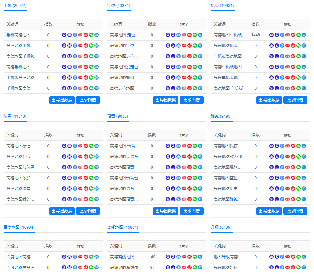Open keyword link 高德地图改路线

tap(228, 156)
